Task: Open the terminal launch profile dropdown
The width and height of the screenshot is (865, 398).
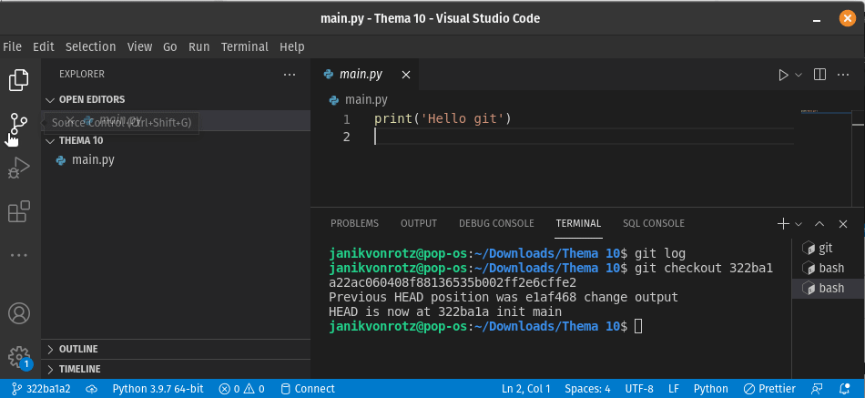Action: pyautogui.click(x=798, y=224)
